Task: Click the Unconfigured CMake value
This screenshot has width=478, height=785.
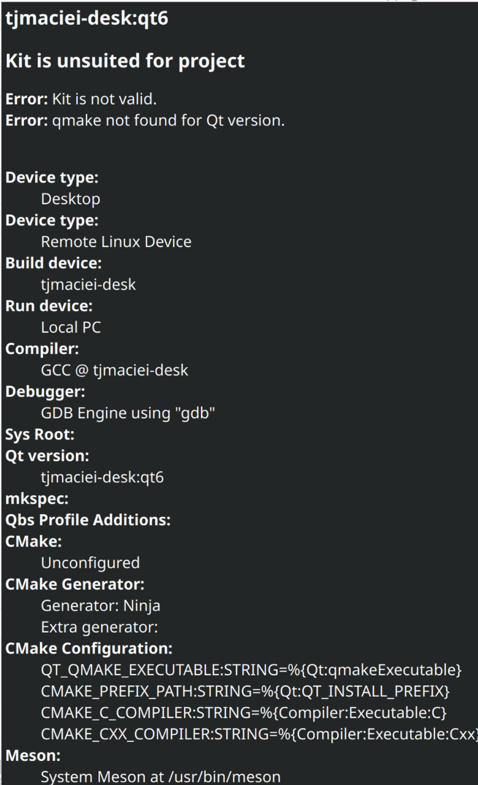Action: [90, 563]
